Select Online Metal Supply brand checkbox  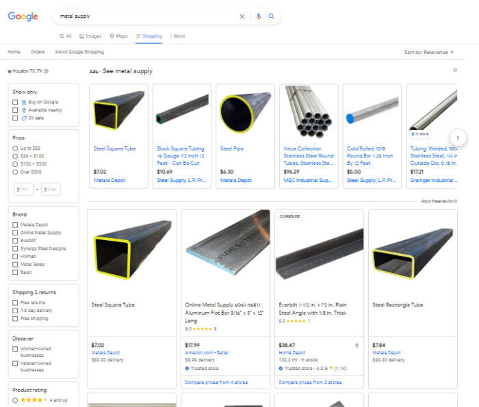pos(15,233)
